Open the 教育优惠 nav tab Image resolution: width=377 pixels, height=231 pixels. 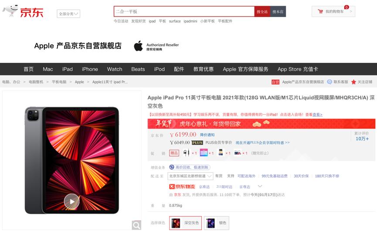tap(204, 69)
